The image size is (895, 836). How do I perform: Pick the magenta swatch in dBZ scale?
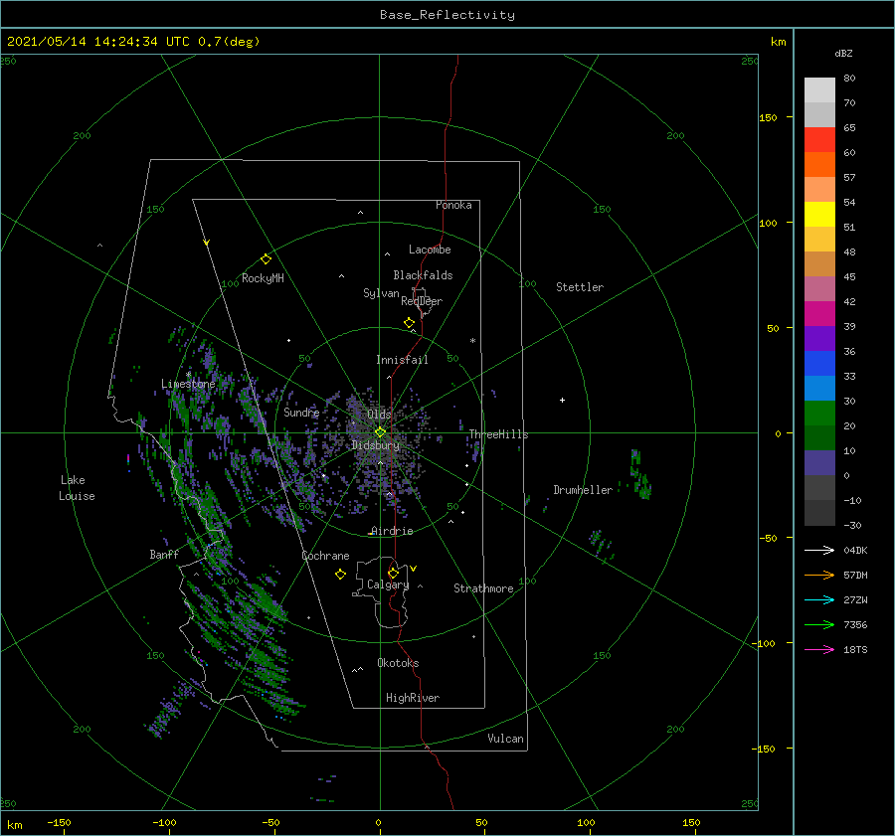(x=819, y=314)
